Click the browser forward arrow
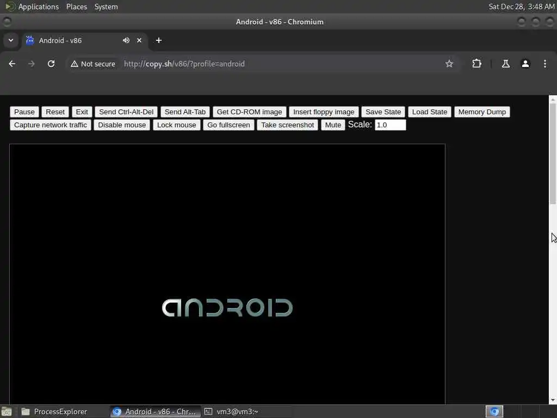The image size is (557, 418). click(31, 64)
